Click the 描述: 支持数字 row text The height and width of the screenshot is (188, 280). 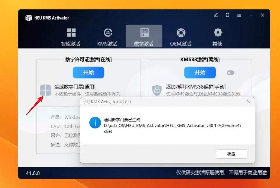click(x=65, y=145)
